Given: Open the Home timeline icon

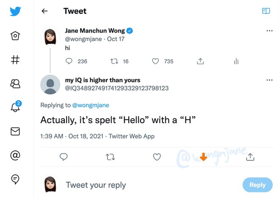Looking at the screenshot, I should [15, 36].
